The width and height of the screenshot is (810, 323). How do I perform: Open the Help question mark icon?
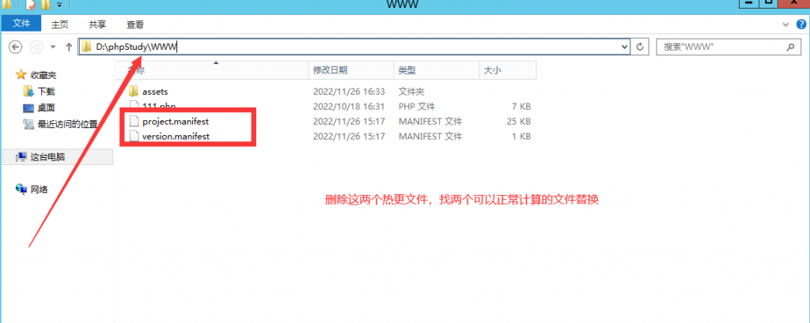pos(800,24)
